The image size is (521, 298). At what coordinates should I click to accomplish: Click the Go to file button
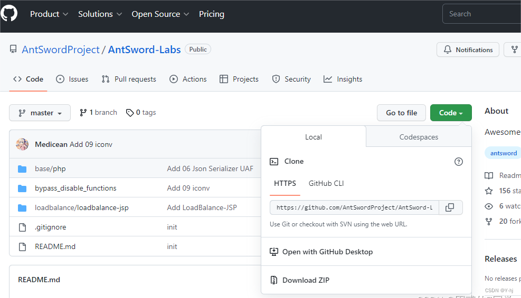point(401,113)
